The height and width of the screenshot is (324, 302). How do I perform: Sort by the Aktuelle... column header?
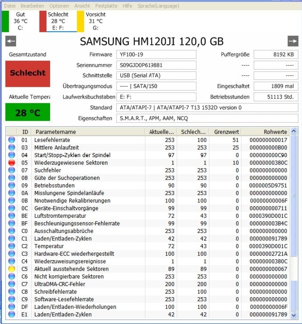(x=161, y=132)
